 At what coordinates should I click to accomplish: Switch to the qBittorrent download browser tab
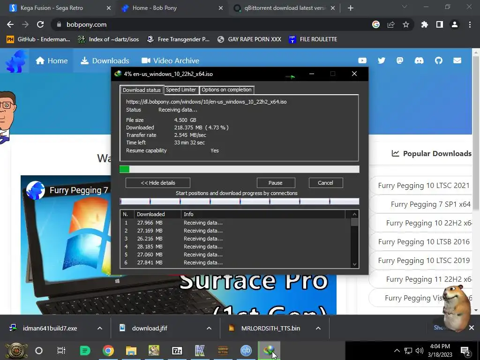[x=284, y=8]
